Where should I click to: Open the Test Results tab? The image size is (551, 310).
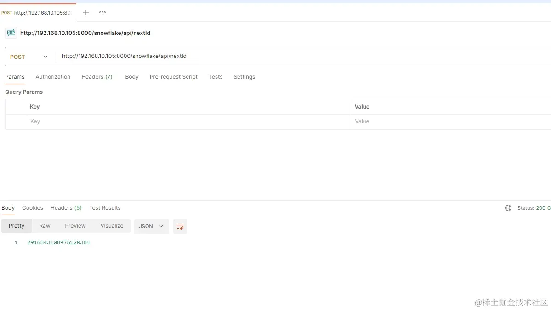(x=105, y=207)
